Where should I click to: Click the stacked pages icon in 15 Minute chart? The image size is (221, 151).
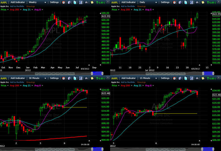point(180,78)
